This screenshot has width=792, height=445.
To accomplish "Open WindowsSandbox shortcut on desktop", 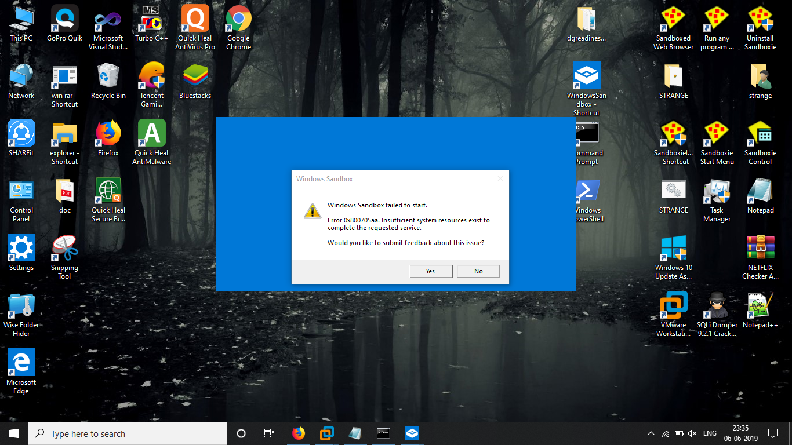I will (587, 90).
